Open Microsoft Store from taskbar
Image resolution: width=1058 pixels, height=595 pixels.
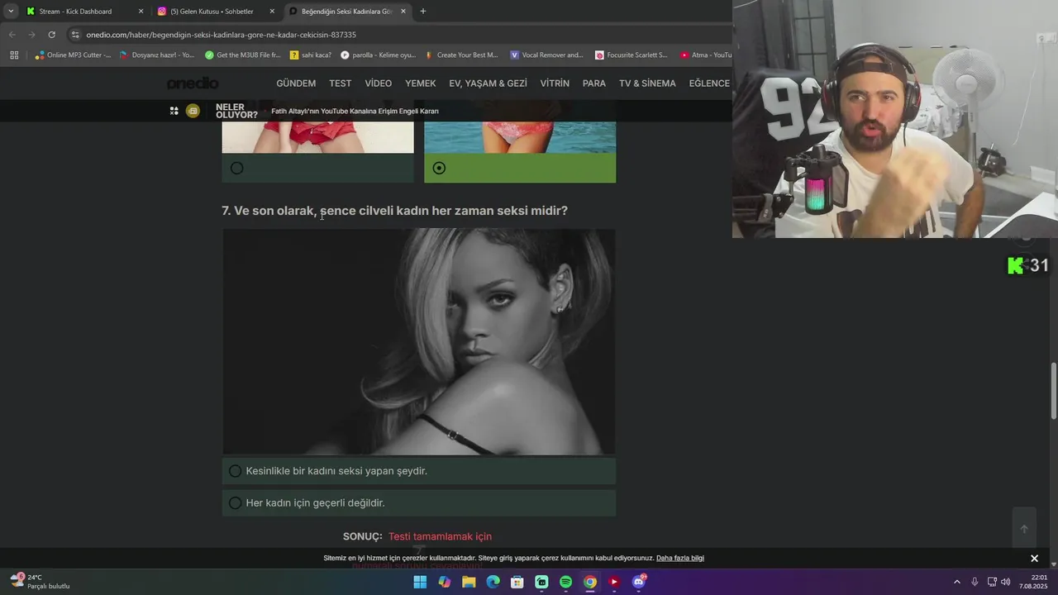click(x=517, y=582)
